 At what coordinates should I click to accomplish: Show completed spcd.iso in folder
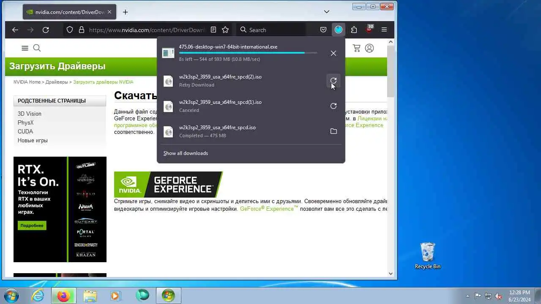pyautogui.click(x=333, y=131)
